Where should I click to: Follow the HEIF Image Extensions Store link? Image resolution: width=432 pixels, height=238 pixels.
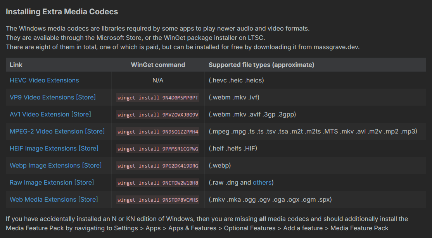point(54,149)
